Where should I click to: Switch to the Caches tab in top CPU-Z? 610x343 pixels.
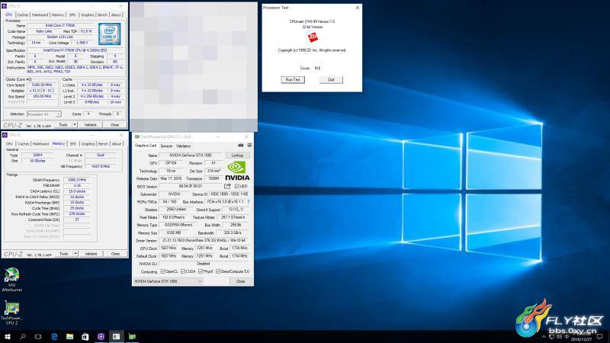point(23,14)
